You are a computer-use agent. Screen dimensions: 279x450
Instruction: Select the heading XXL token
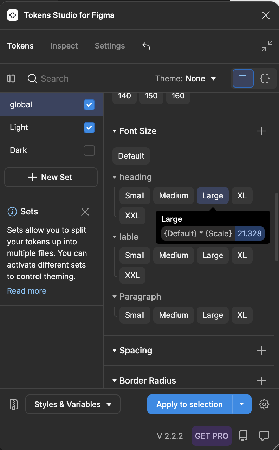pyautogui.click(x=132, y=216)
